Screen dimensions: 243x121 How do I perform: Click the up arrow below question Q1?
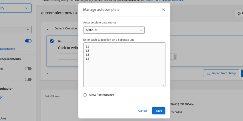click(x=48, y=73)
